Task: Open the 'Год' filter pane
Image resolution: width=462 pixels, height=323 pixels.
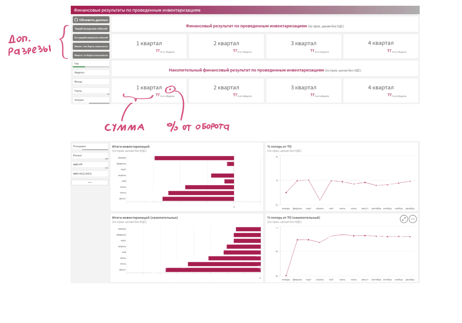Action: [91, 64]
